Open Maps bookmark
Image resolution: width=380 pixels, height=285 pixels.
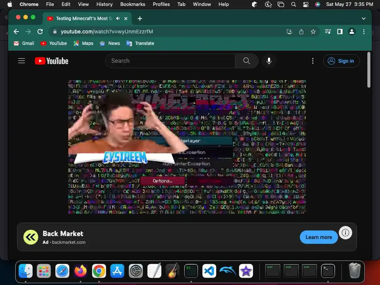[x=83, y=43]
